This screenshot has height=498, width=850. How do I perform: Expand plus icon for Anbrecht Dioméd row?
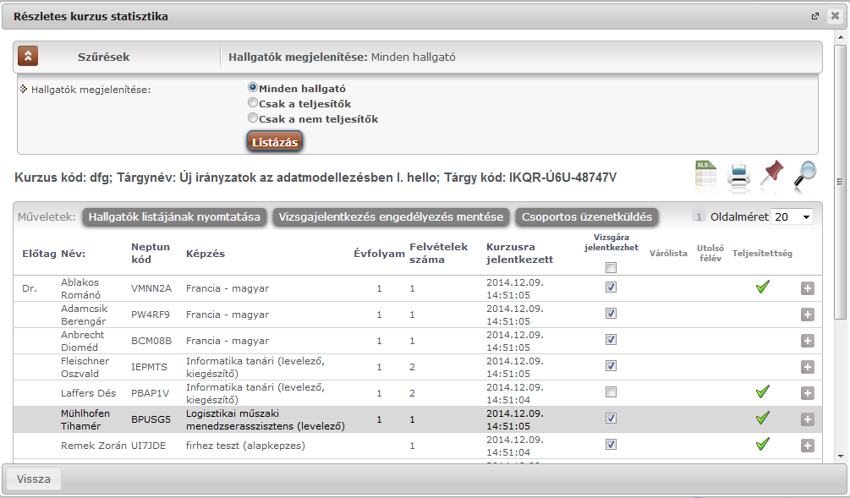[x=807, y=341]
